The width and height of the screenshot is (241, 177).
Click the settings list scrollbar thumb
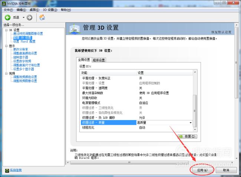tap(195, 111)
